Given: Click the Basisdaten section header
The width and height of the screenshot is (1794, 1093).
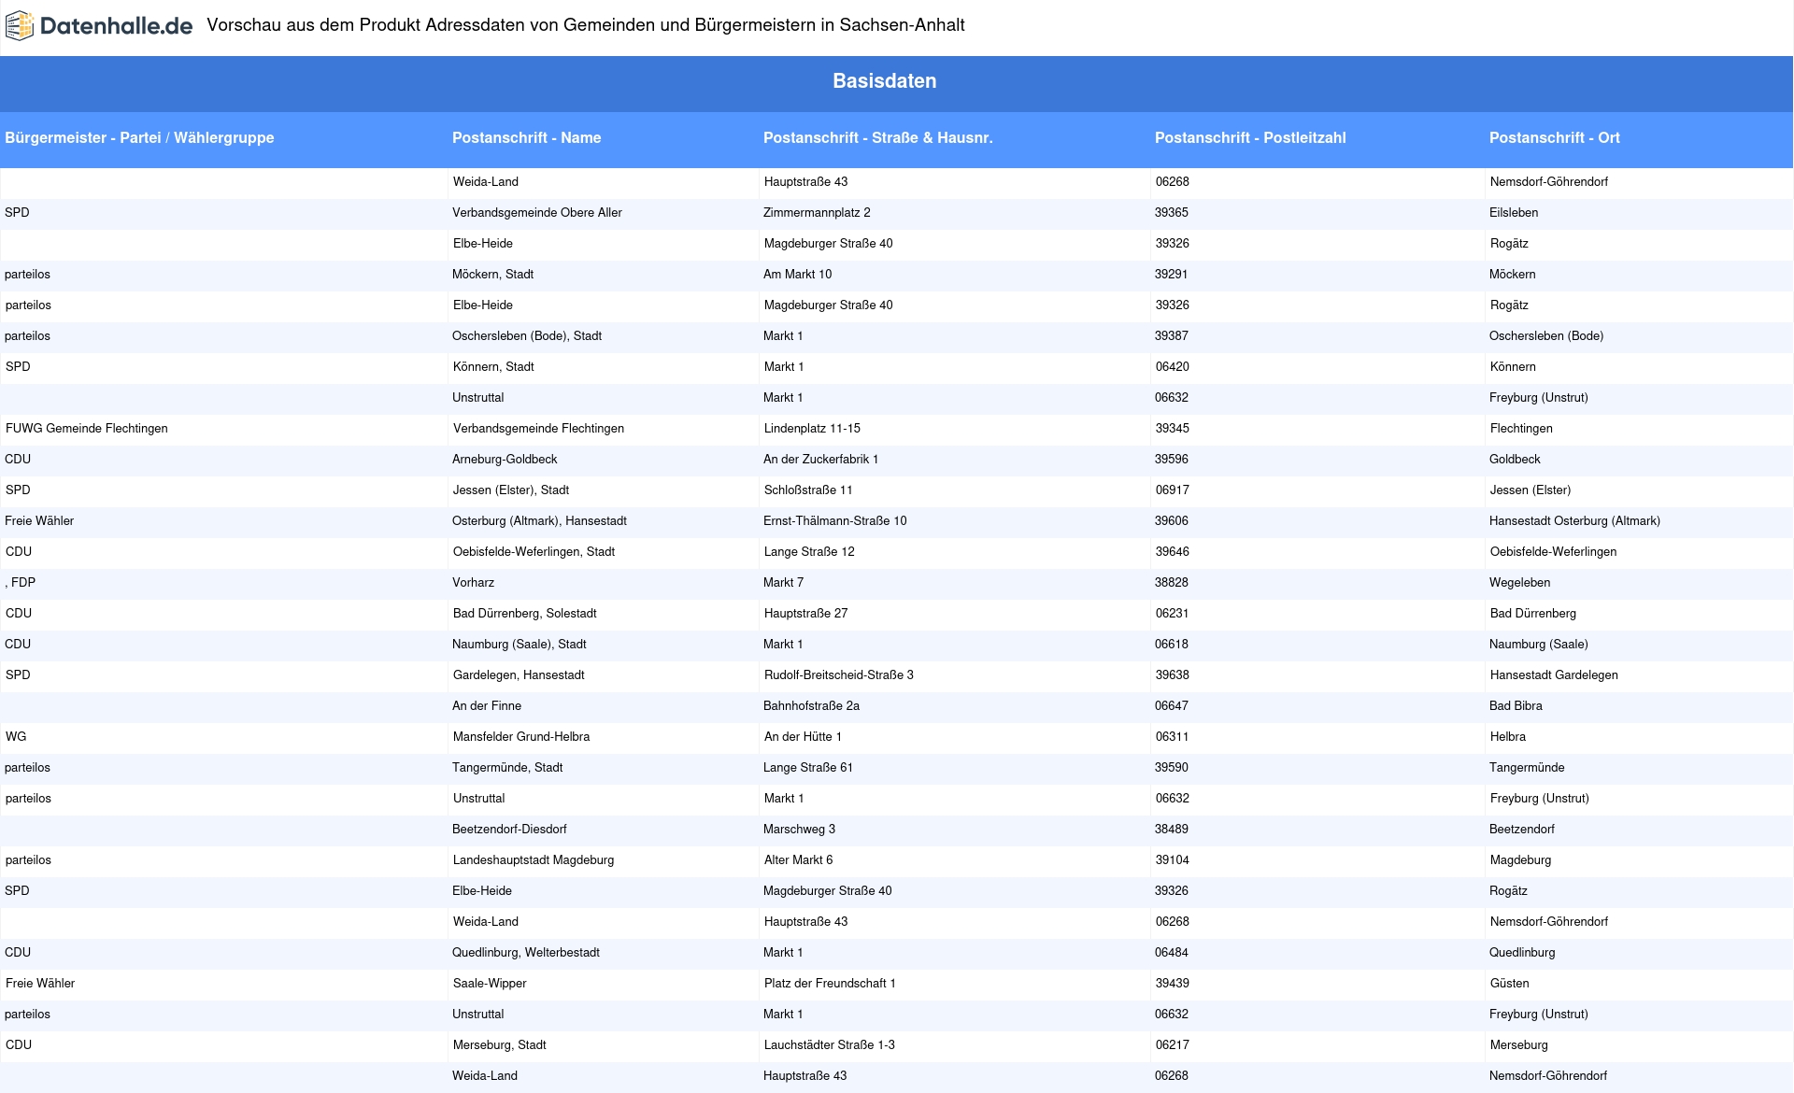Looking at the screenshot, I should (884, 81).
